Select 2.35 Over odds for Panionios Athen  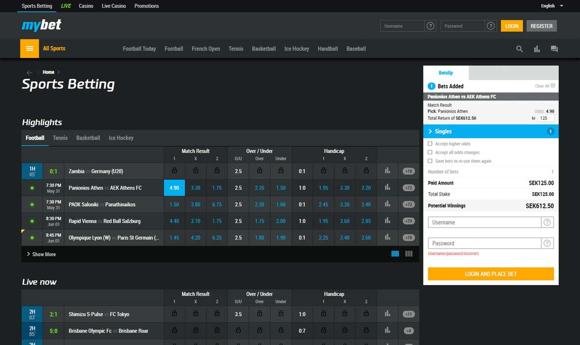click(260, 188)
